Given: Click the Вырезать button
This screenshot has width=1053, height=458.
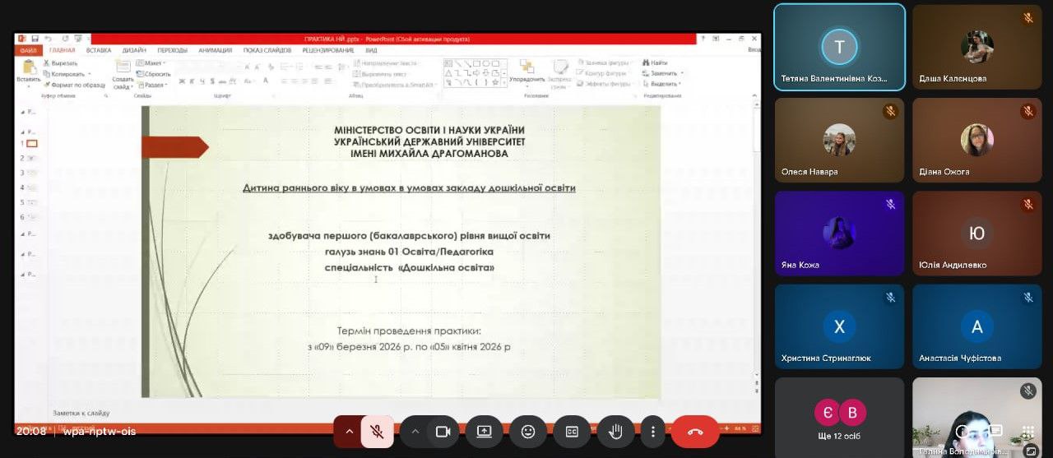Looking at the screenshot, I should (x=60, y=62).
